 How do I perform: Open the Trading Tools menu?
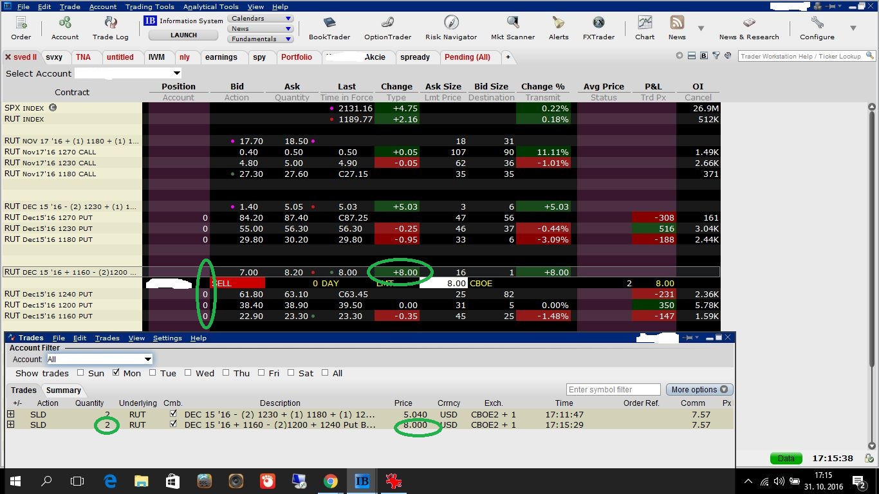(x=150, y=6)
